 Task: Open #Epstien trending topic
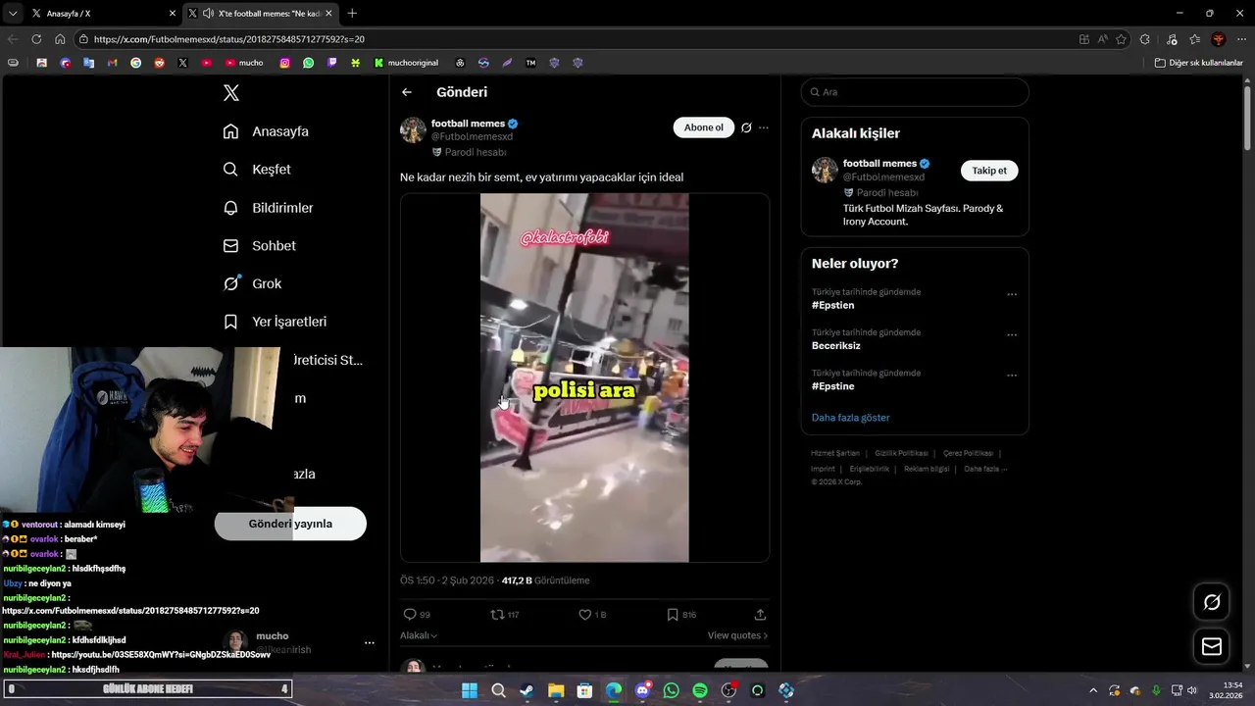pos(832,305)
